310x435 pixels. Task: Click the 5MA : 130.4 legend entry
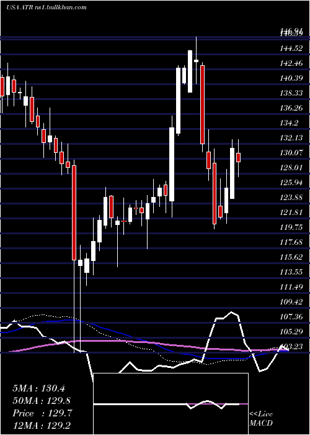pos(38,388)
